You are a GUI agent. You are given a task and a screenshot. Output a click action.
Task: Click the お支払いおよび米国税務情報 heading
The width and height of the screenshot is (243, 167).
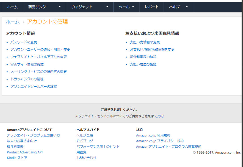coord(152,33)
